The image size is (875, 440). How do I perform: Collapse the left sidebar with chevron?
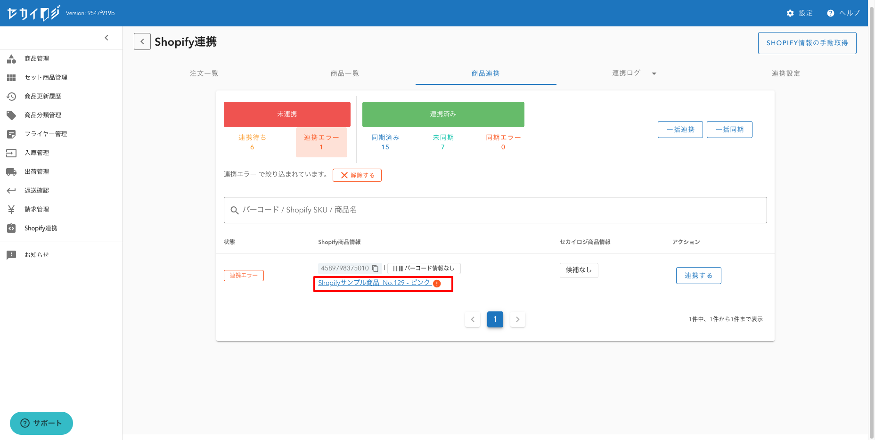(106, 38)
